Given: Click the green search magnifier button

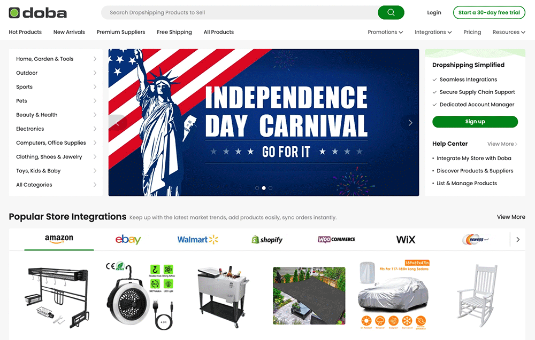Looking at the screenshot, I should tap(391, 13).
